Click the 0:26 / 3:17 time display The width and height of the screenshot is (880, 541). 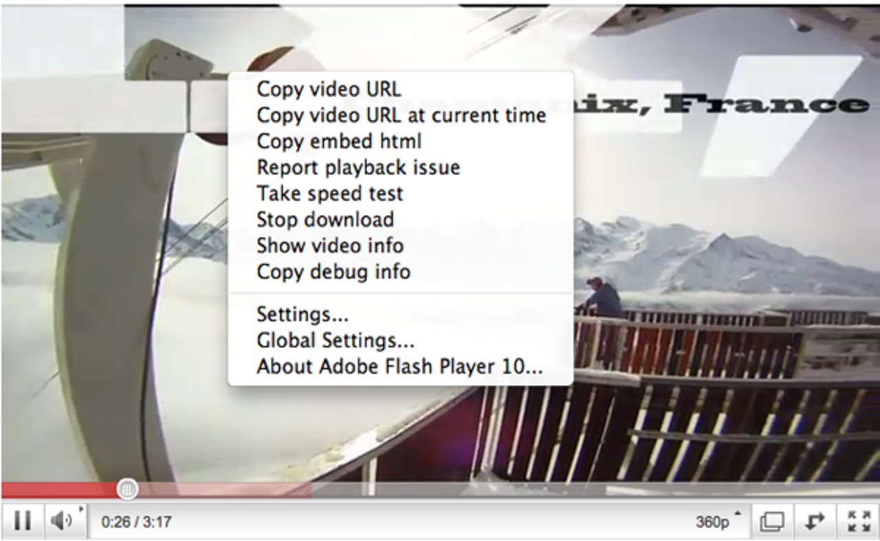pyautogui.click(x=136, y=522)
